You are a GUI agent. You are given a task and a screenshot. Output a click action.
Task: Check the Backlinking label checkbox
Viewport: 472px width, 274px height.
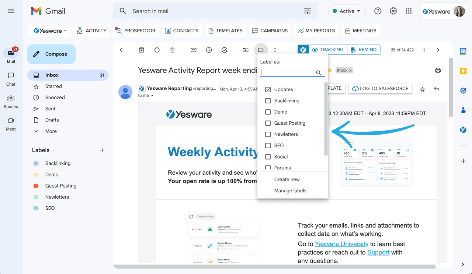pyautogui.click(x=268, y=101)
